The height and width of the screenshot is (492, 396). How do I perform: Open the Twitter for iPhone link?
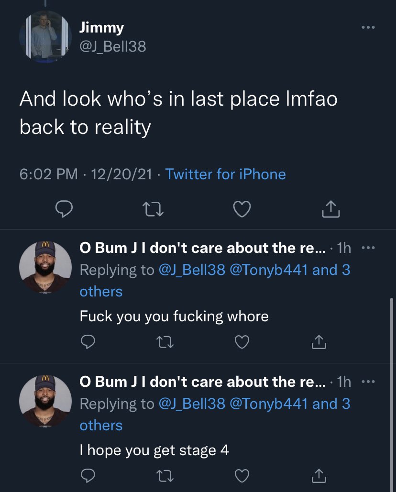click(x=225, y=174)
